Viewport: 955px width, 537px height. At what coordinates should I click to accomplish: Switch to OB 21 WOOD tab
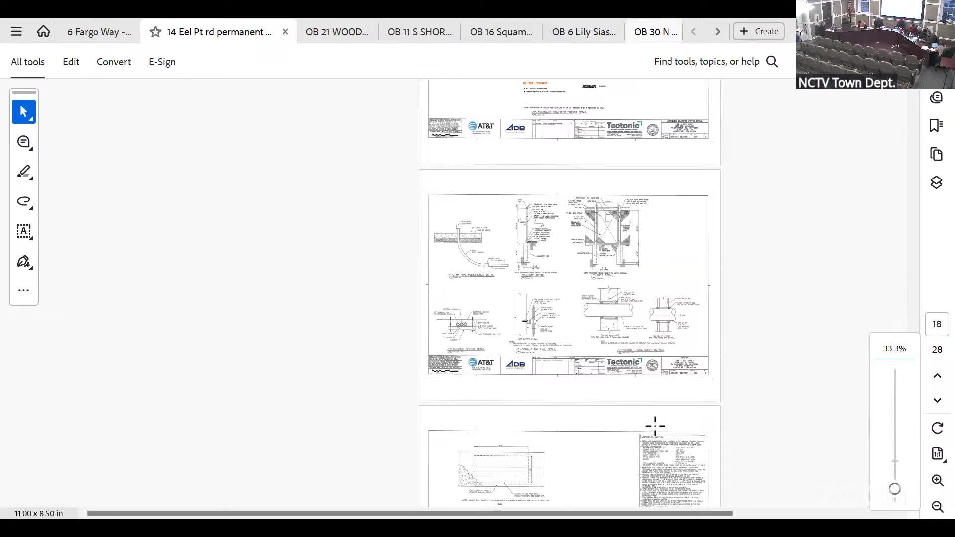337,32
